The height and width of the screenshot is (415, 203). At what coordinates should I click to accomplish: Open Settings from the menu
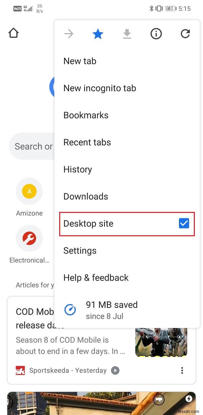(x=80, y=251)
